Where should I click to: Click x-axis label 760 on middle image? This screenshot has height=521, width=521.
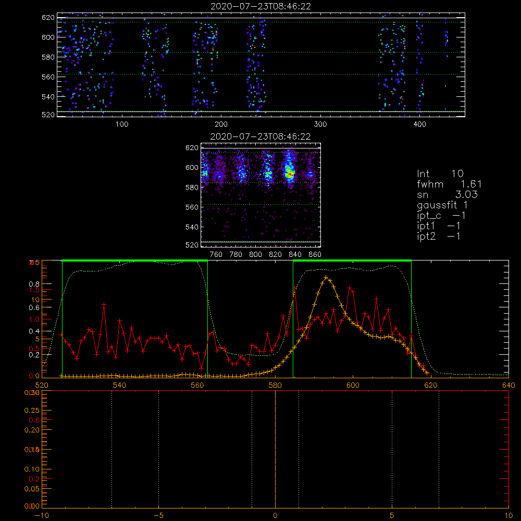[x=216, y=255]
